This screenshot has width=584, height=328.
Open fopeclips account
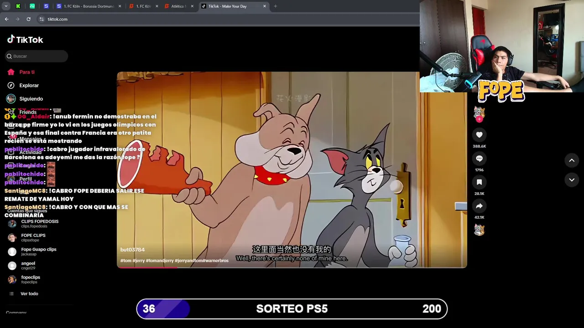pyautogui.click(x=31, y=279)
